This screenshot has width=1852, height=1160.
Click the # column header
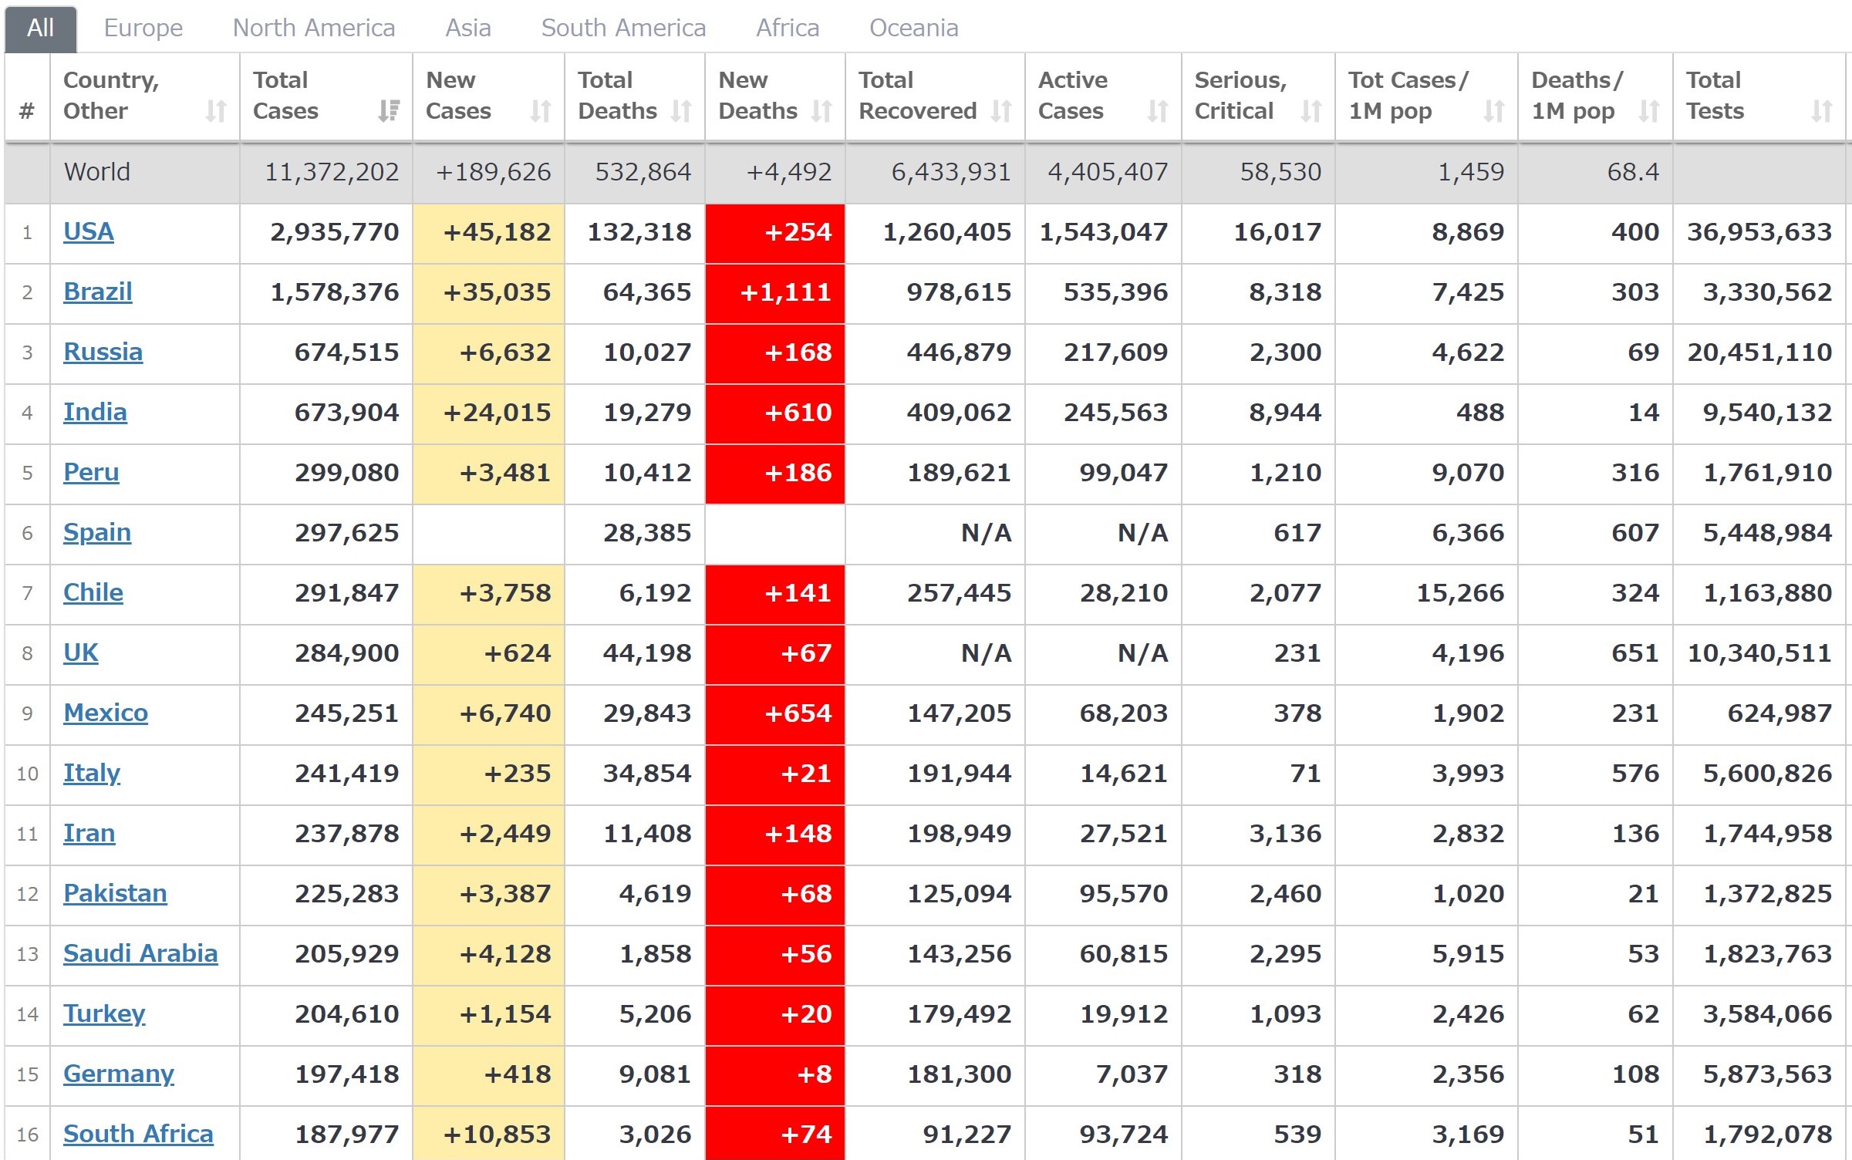[x=27, y=96]
